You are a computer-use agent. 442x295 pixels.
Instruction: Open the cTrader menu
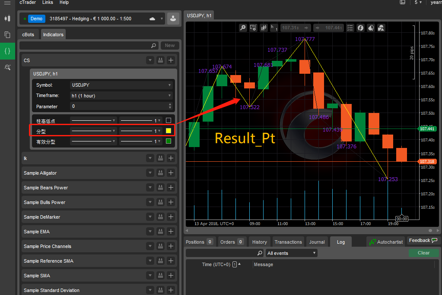(x=28, y=3)
